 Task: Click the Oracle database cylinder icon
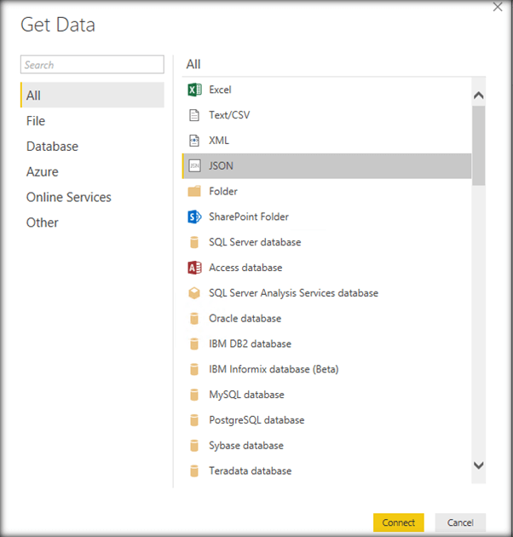(194, 319)
